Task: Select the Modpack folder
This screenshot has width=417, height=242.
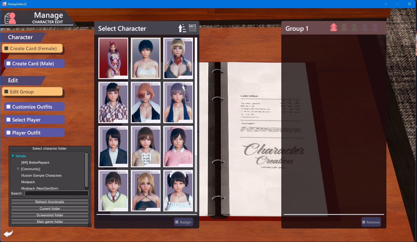Action: (28, 182)
